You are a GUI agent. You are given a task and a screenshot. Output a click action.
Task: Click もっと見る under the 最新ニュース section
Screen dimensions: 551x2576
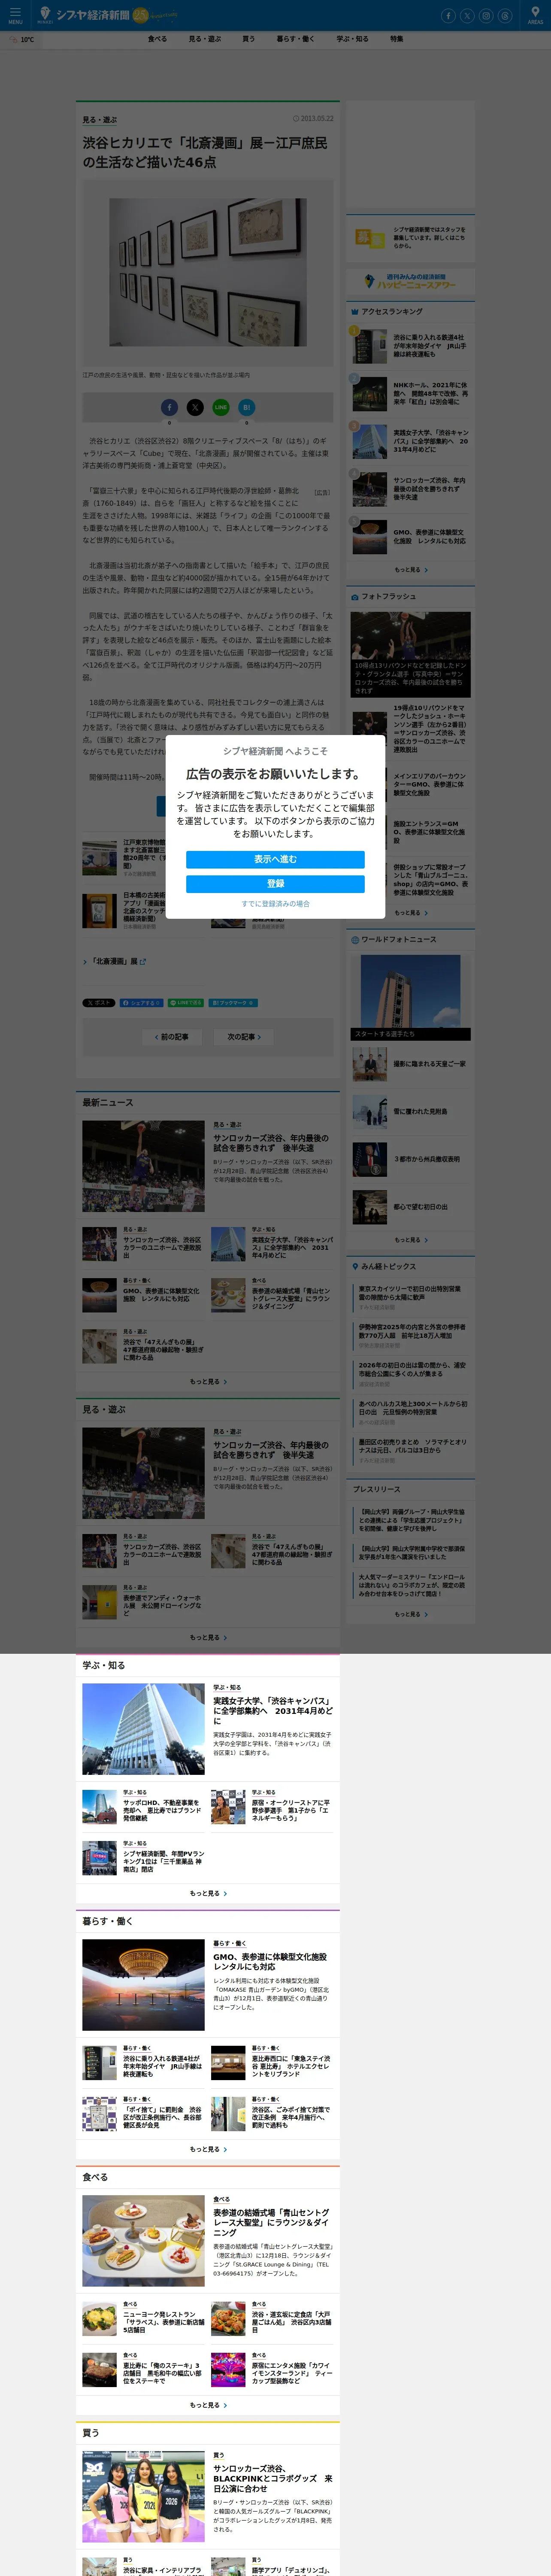click(208, 1381)
